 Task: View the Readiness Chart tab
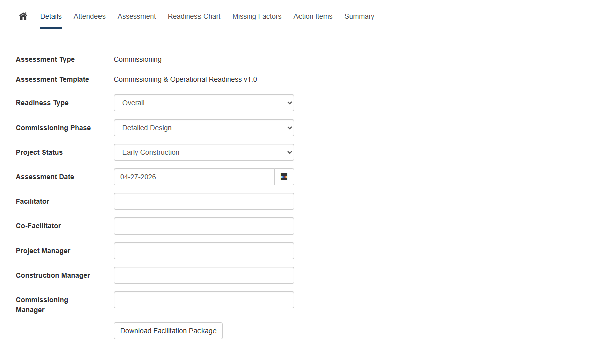194,16
